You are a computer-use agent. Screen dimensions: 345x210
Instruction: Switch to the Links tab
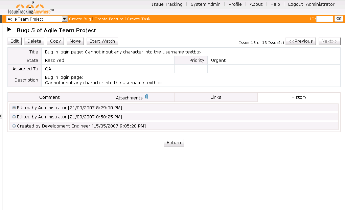pyautogui.click(x=215, y=97)
